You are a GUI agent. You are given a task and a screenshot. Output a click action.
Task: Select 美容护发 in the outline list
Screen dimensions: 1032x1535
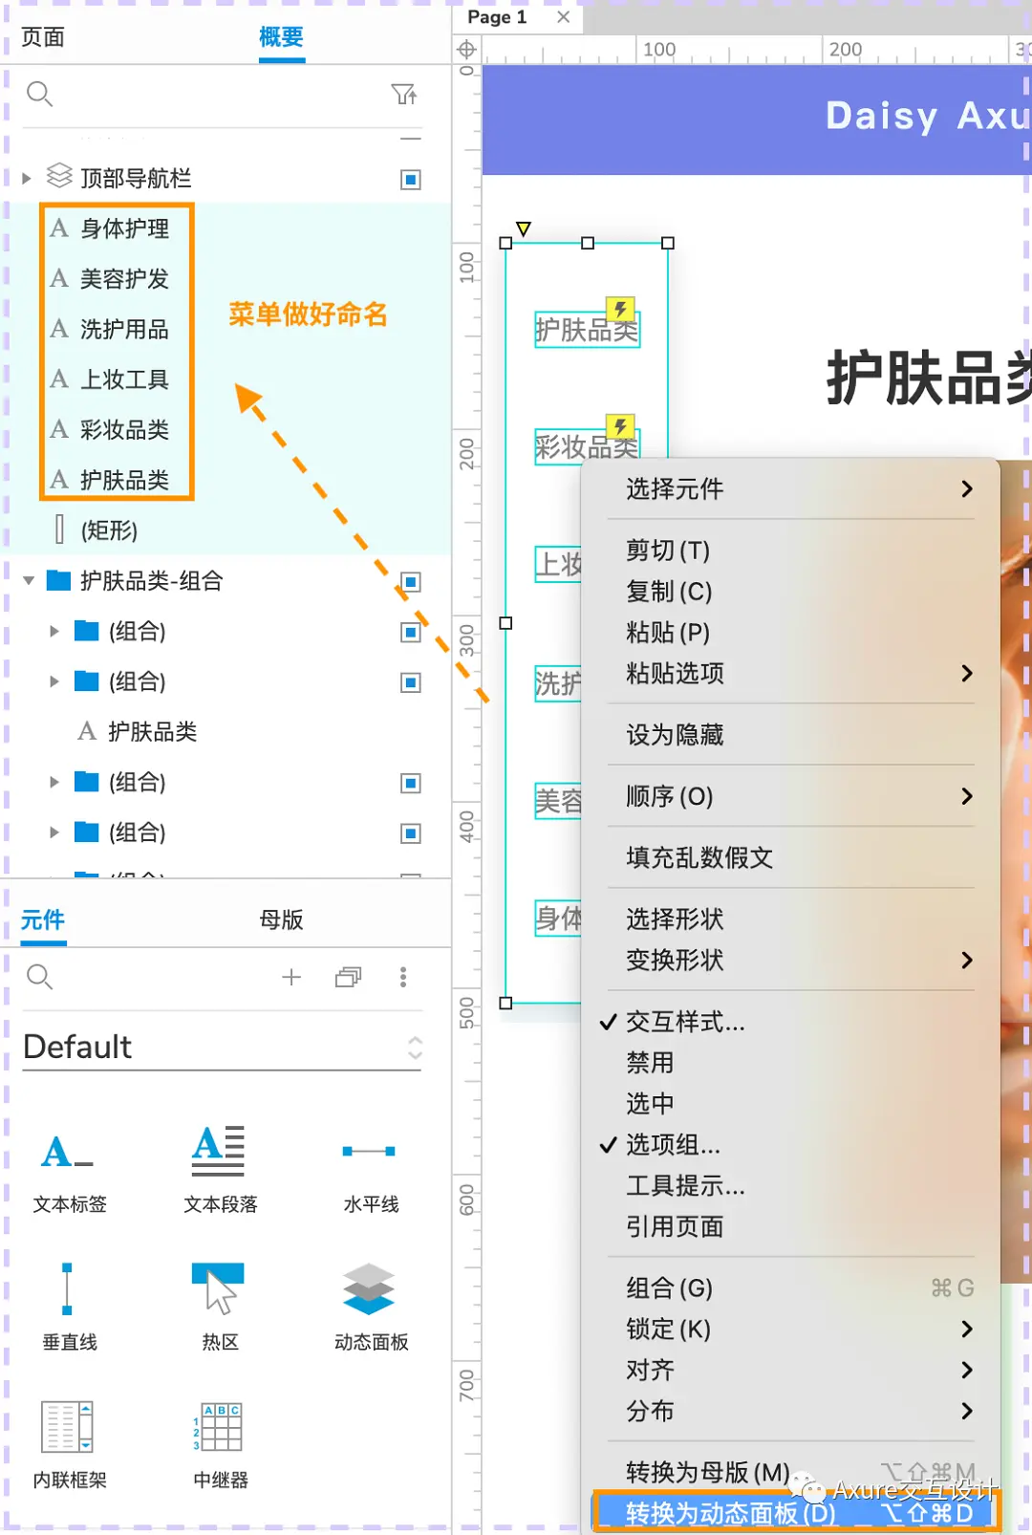[x=124, y=279]
